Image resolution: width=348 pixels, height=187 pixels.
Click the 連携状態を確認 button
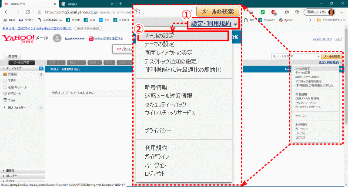pyautogui.click(x=88, y=29)
